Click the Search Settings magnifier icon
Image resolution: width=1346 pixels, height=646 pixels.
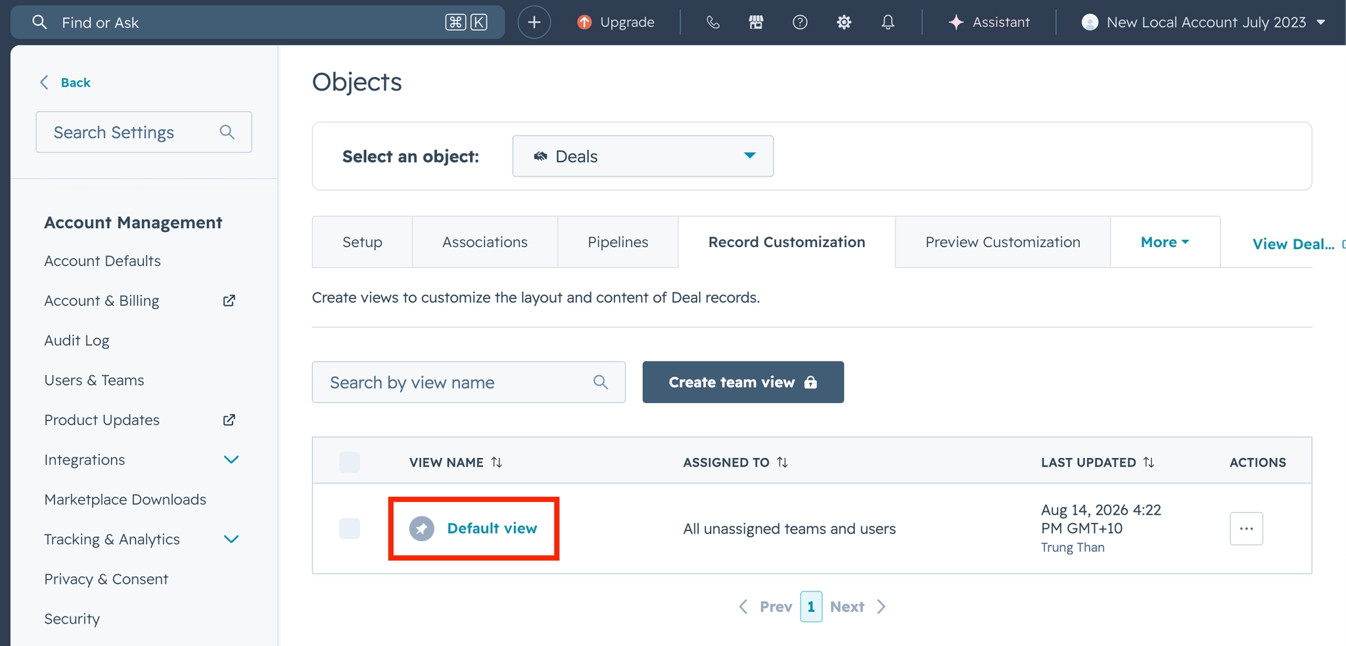click(227, 132)
